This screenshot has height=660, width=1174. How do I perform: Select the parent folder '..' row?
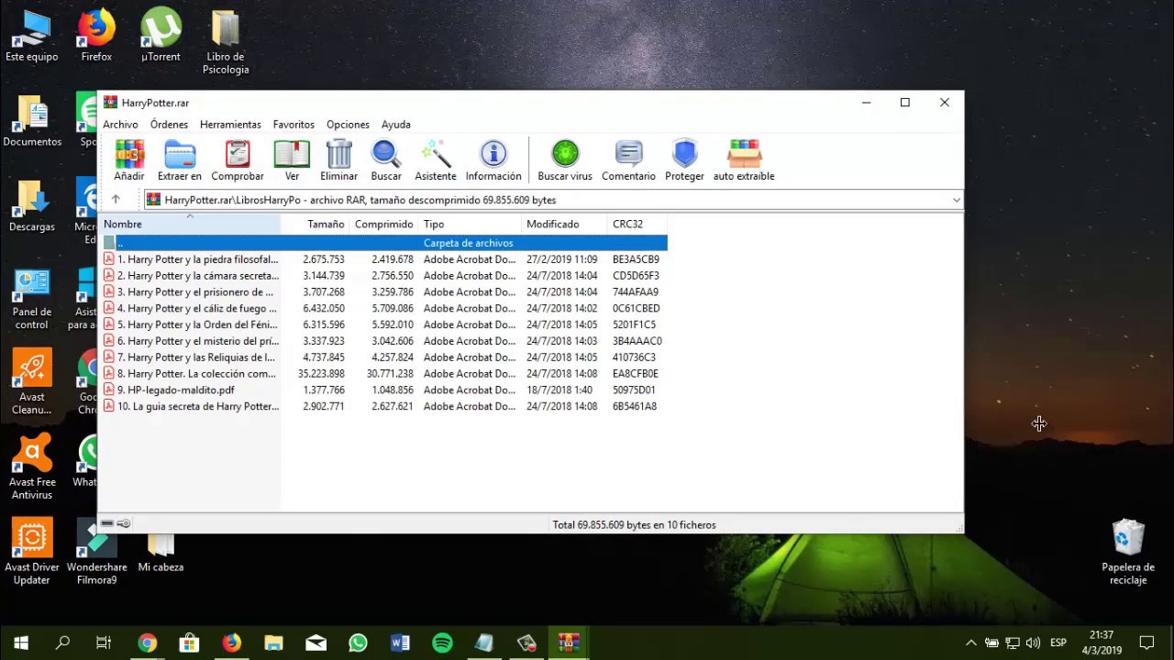pyautogui.click(x=384, y=243)
